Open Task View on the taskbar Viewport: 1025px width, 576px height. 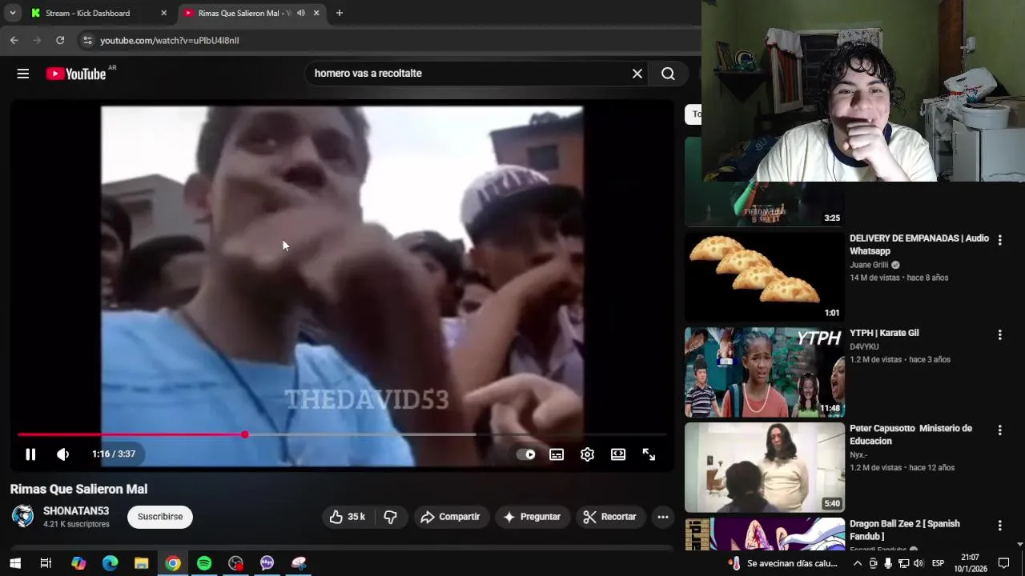pos(46,563)
